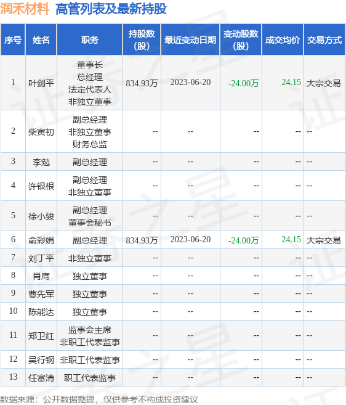This screenshot has width=346, height=405.
Task: Click 叶剑平's average price 24.15
Action: coord(291,82)
